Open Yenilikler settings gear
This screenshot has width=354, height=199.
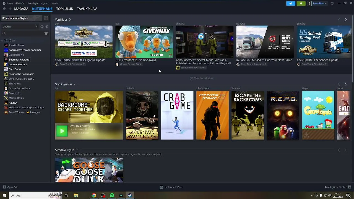pos(70,20)
